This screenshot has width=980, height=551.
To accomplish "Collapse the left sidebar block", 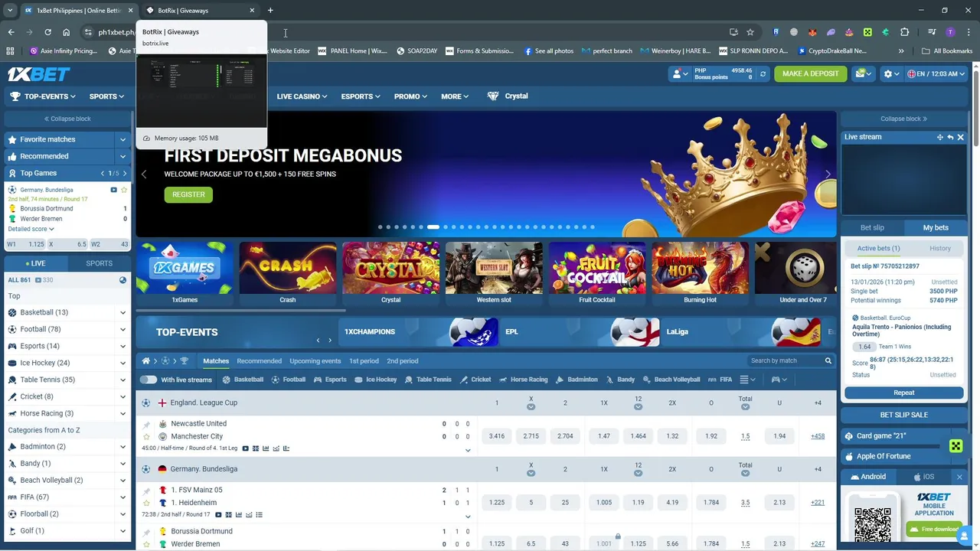I will (x=67, y=119).
